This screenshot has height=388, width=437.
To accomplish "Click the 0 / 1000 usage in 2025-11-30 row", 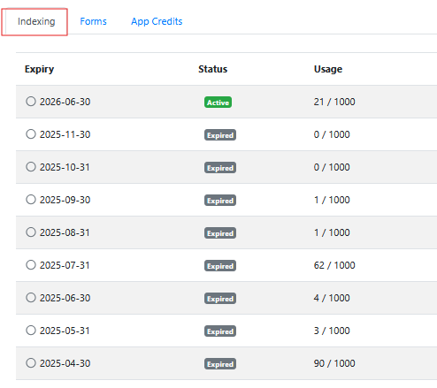I will [332, 134].
